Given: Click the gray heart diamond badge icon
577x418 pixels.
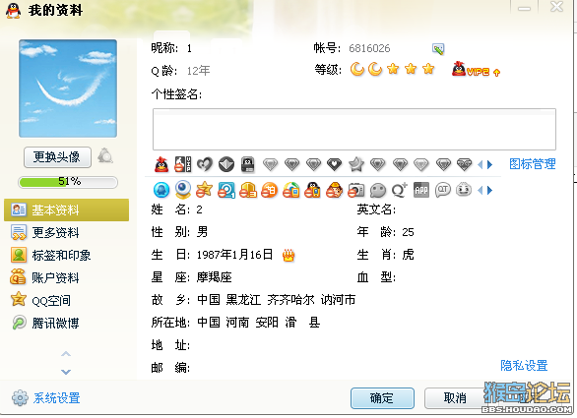Looking at the screenshot, I should coord(334,164).
